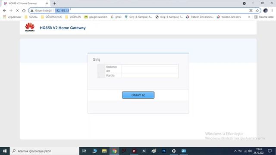Click the browser forward arrow

click(11, 10)
